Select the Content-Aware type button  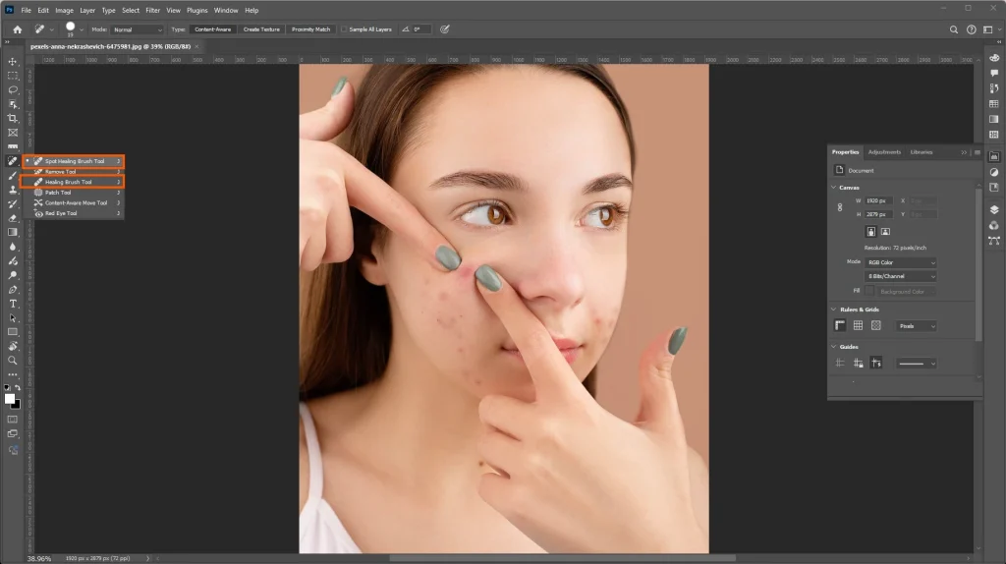coord(212,29)
